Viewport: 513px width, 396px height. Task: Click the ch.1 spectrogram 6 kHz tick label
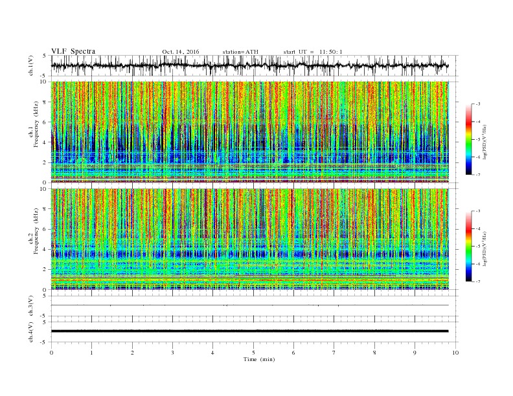click(45, 122)
